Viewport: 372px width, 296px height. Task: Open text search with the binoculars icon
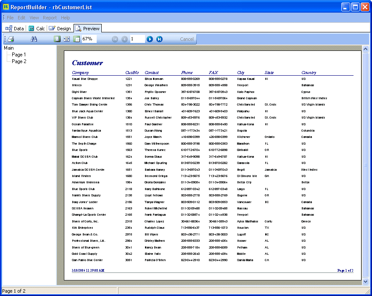click(35, 39)
